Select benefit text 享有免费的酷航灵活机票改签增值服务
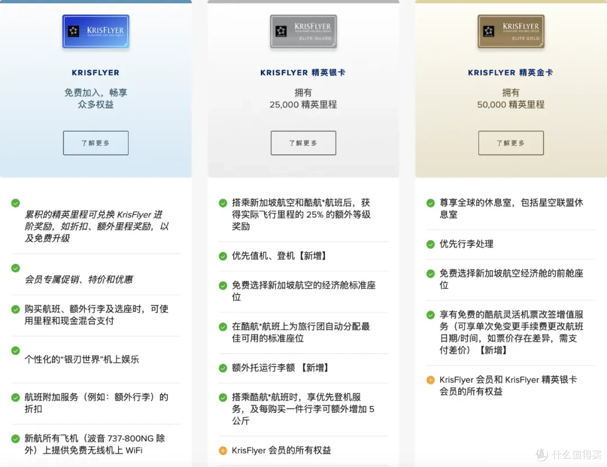The height and width of the screenshot is (467, 607). coord(511,332)
